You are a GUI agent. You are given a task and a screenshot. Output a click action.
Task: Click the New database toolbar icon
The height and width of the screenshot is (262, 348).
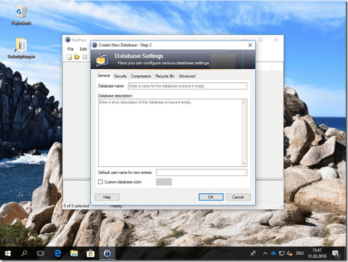click(x=69, y=57)
